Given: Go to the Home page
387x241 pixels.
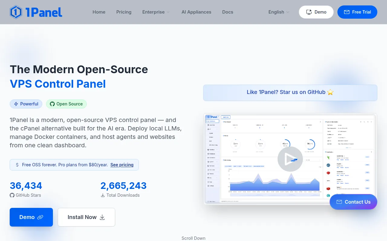Looking at the screenshot, I should (x=99, y=12).
